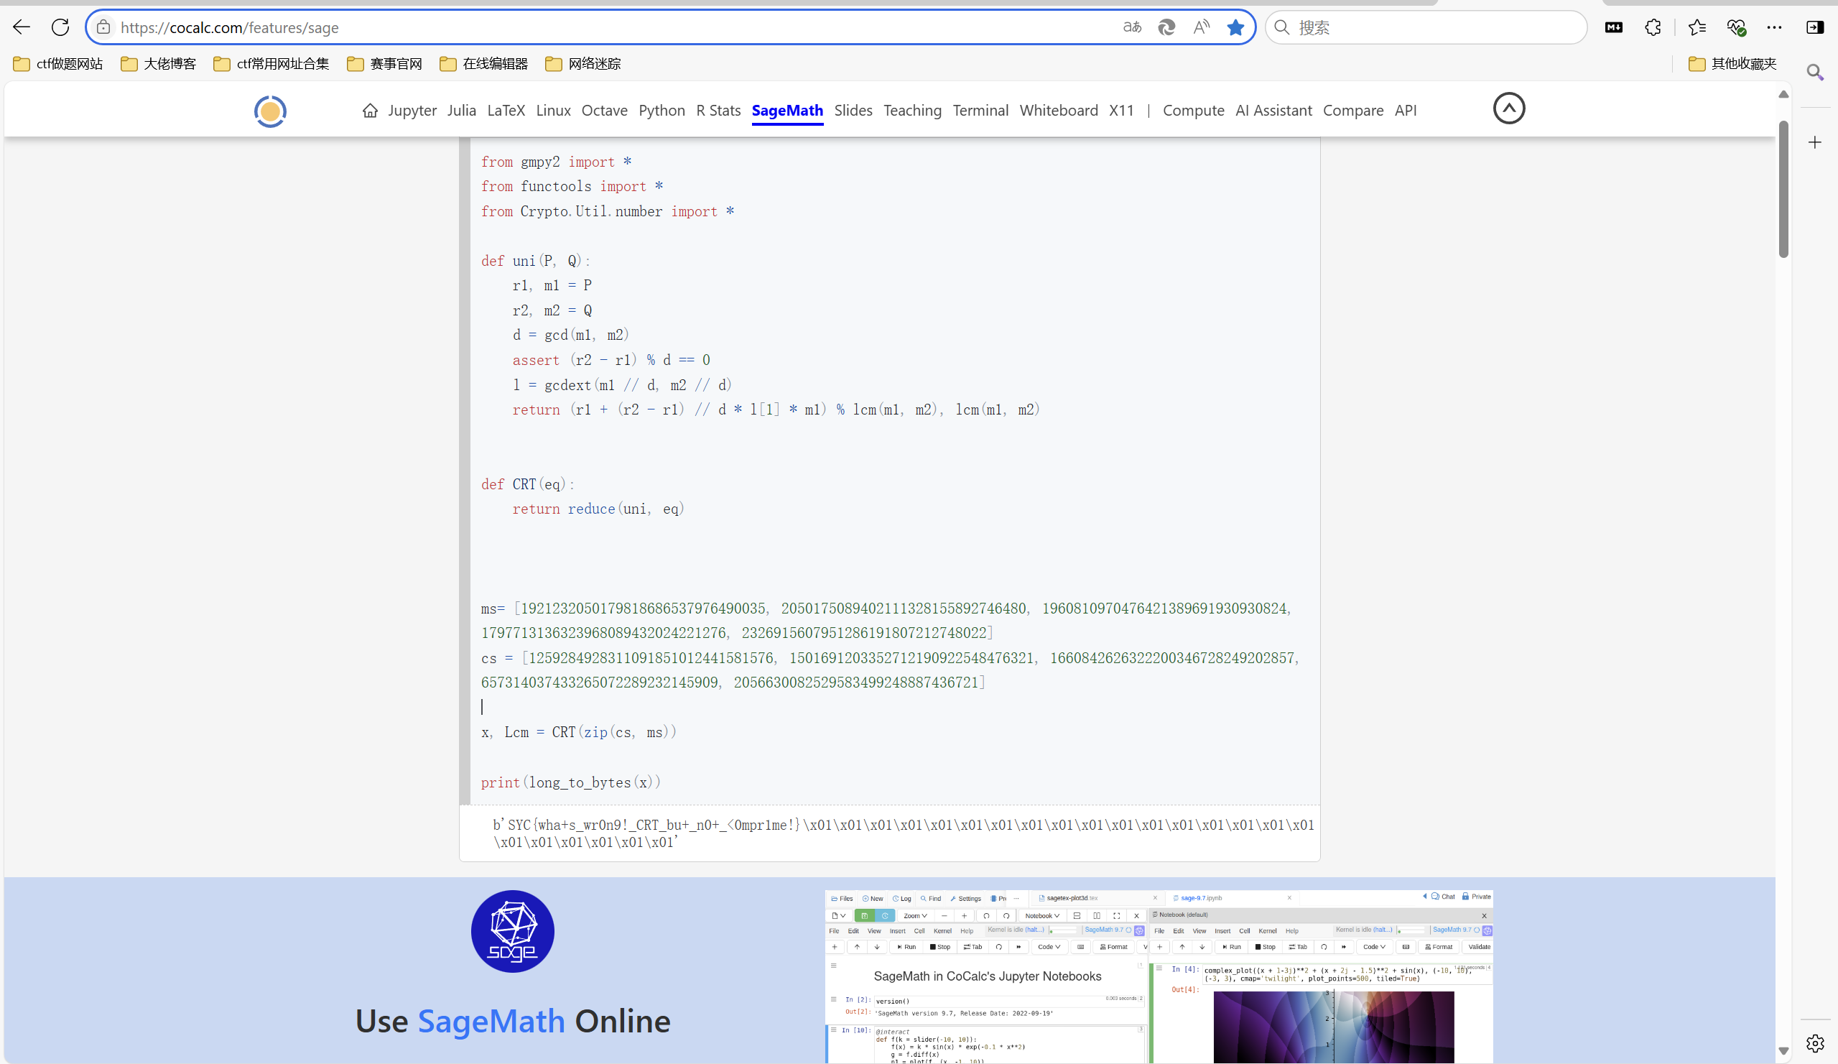Click the Read Aloud icon
The height and width of the screenshot is (1064, 1838).
tap(1201, 27)
